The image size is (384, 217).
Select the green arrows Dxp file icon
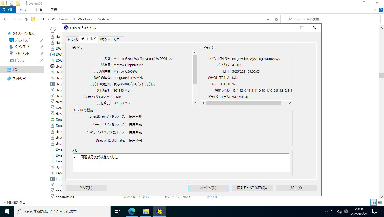tap(52, 120)
